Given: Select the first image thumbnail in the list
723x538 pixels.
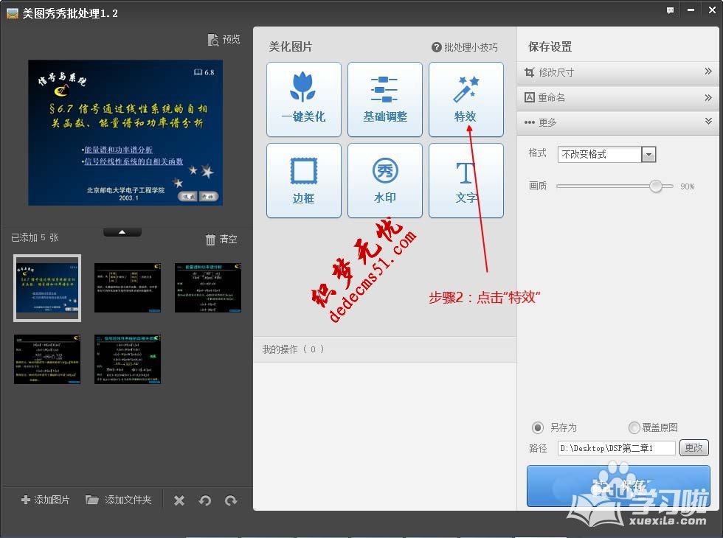Looking at the screenshot, I should 46,287.
